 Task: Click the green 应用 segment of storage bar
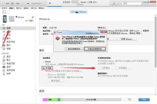coord(52,99)
